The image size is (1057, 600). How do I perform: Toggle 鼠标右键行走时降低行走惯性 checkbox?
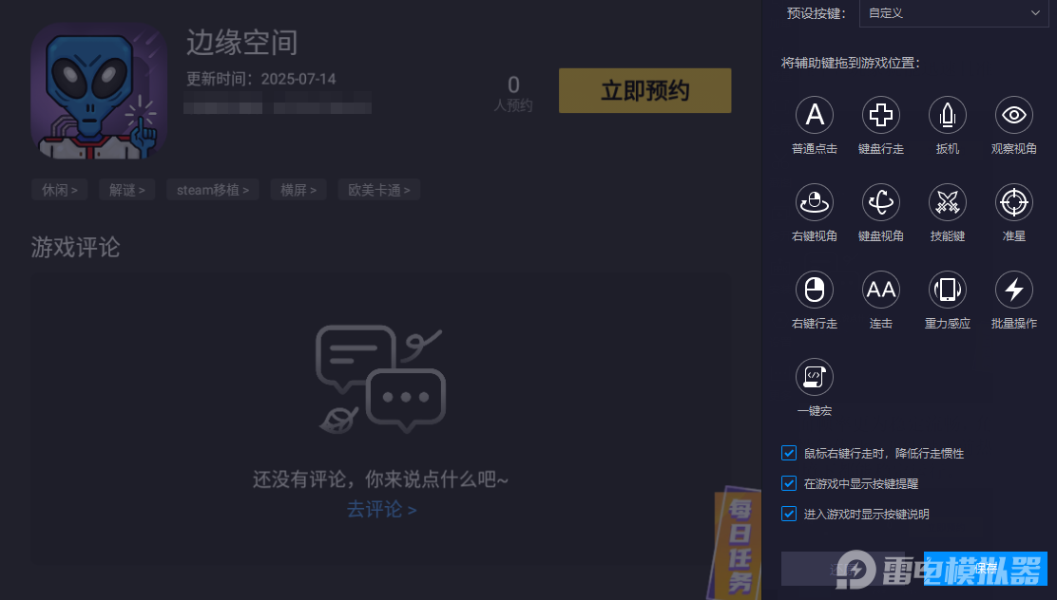click(x=788, y=453)
